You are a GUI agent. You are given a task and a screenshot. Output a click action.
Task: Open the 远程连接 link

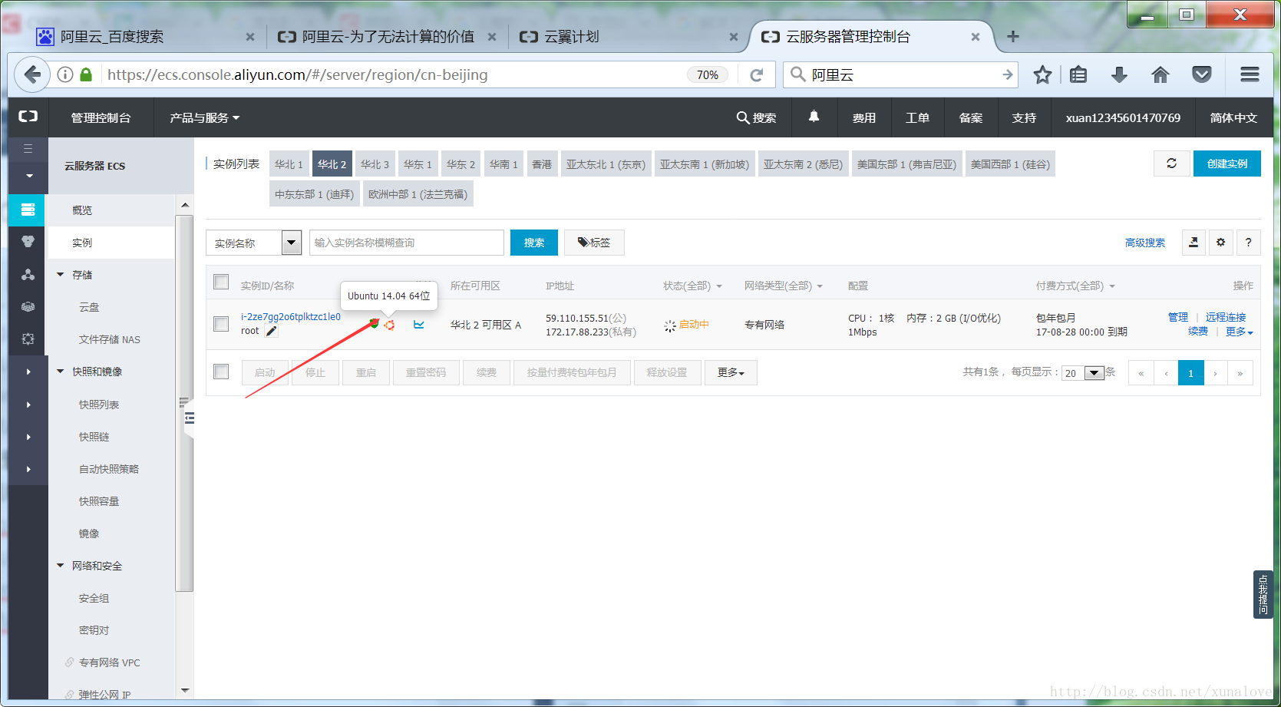(1226, 317)
